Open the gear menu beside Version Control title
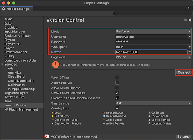 (190, 20)
